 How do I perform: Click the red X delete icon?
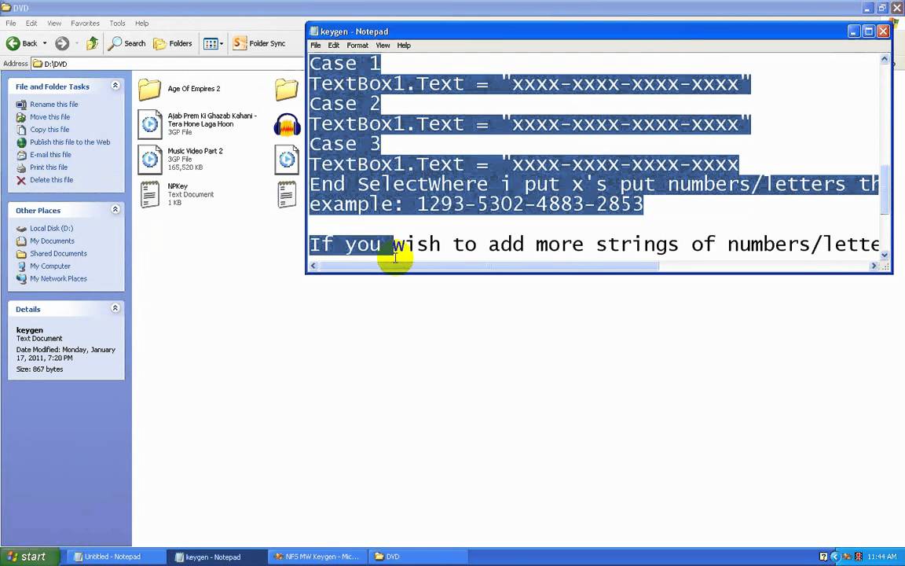21,180
